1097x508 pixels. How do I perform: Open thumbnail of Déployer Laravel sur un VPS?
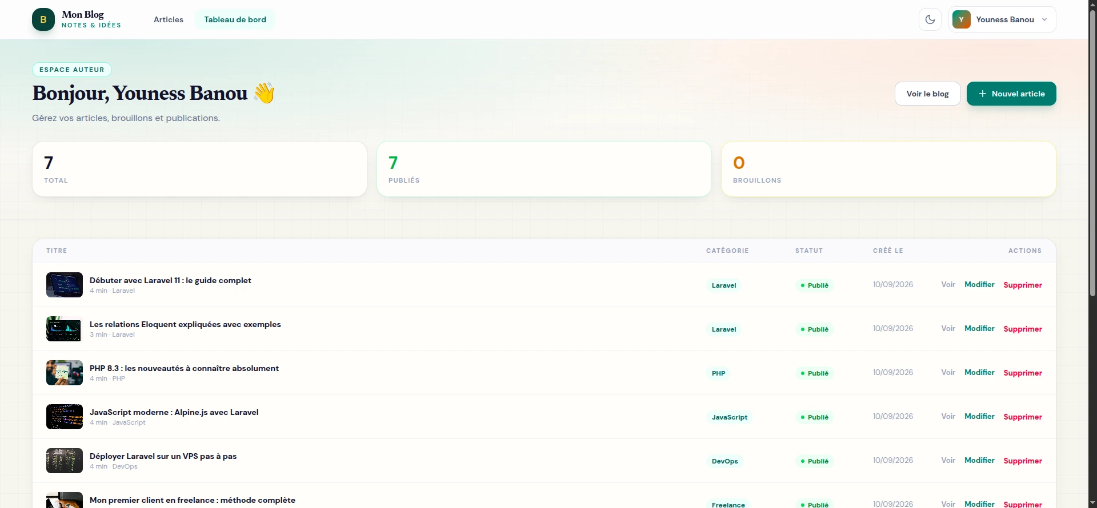coord(65,461)
